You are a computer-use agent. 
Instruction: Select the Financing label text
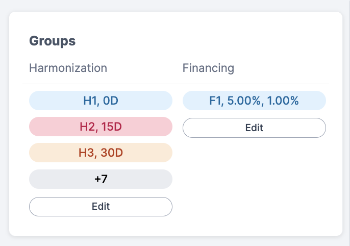pos(208,68)
